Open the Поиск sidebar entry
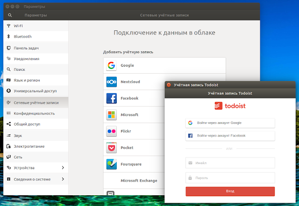Viewport: 299px width, 206px height. [36, 69]
